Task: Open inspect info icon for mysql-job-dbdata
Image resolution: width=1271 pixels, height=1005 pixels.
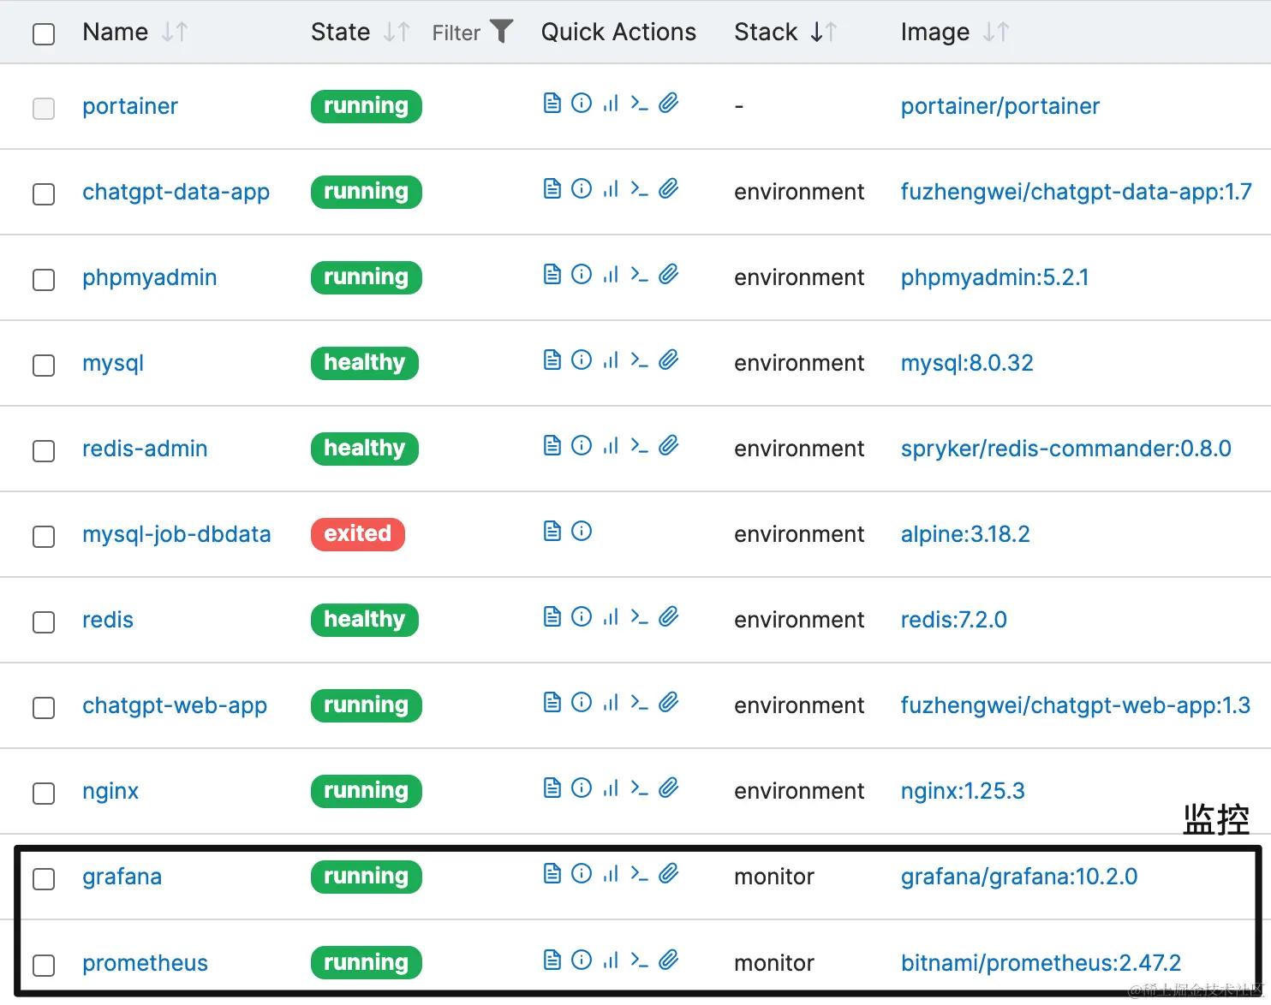Action: point(582,532)
